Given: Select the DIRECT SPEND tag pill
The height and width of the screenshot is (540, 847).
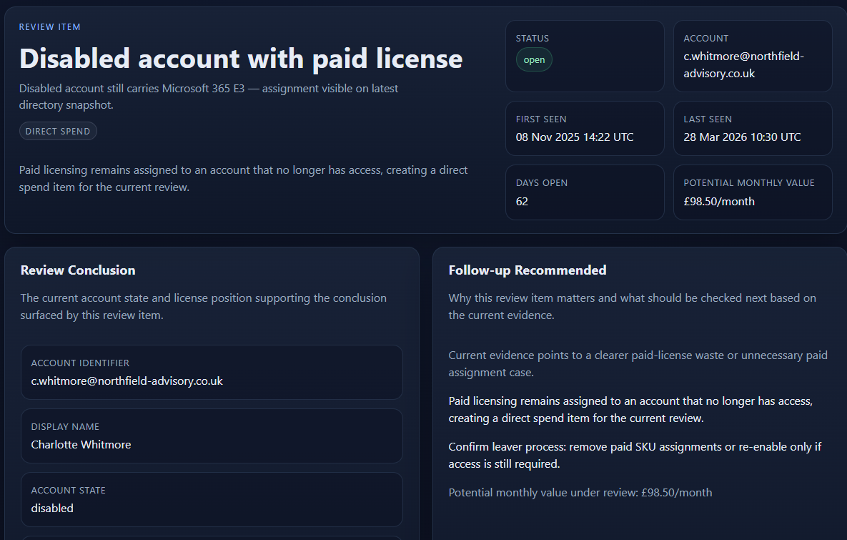Looking at the screenshot, I should pyautogui.click(x=58, y=132).
